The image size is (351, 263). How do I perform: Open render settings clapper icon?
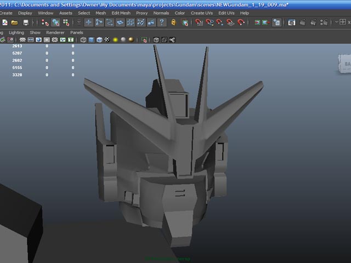324,22
